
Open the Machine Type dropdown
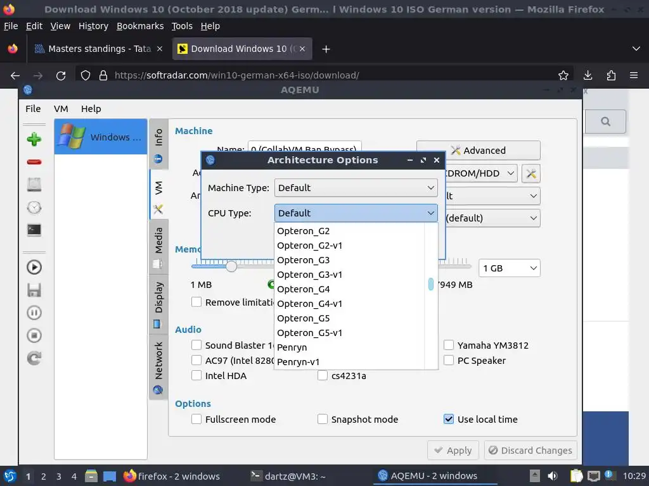point(356,187)
